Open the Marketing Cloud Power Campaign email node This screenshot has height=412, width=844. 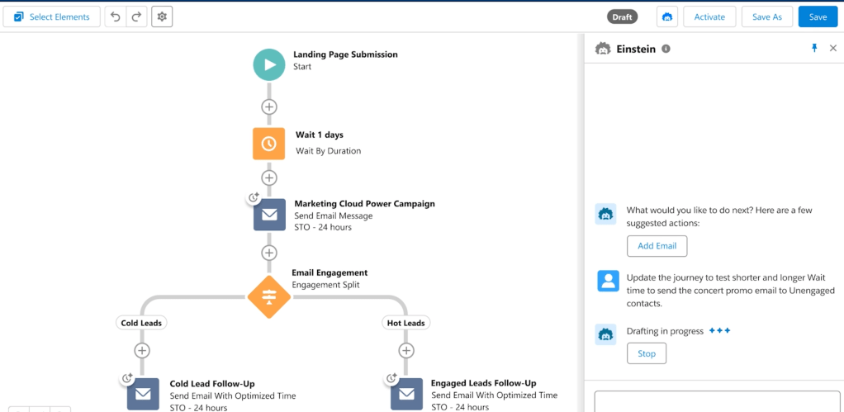(x=268, y=215)
